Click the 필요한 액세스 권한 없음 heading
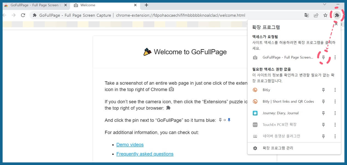Viewport: 347px width, 165px height. 271,69
